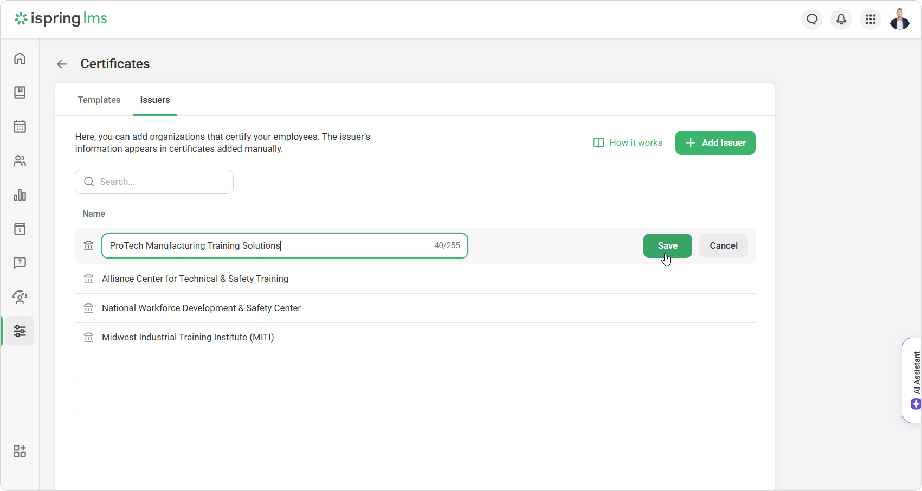Cancel the issuer name edit
922x491 pixels.
(723, 246)
